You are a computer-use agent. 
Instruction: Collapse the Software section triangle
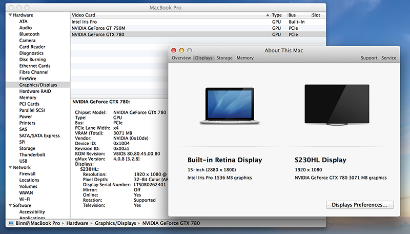click(x=10, y=205)
